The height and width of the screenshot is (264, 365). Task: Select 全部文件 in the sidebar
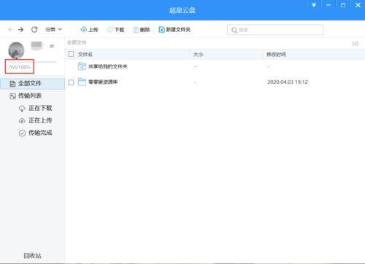click(32, 84)
